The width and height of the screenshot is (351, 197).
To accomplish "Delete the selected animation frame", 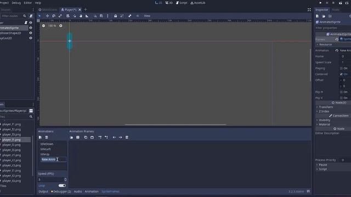I will click(127, 137).
